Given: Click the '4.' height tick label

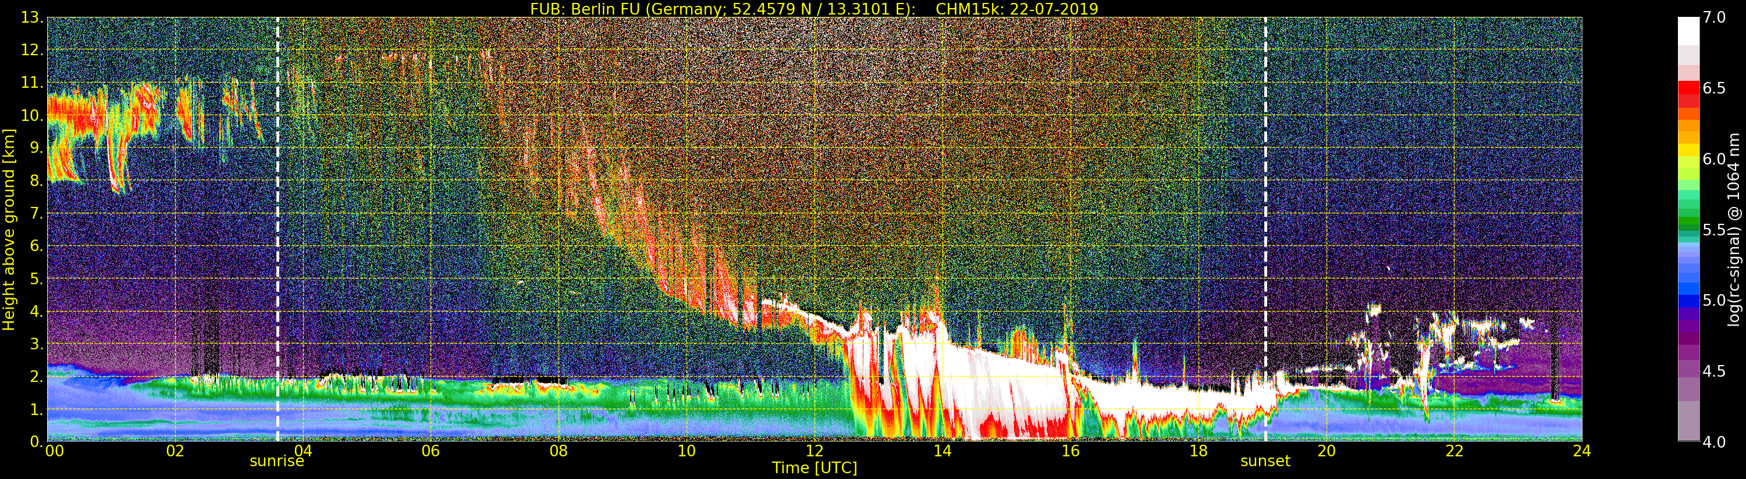Looking at the screenshot, I should (37, 311).
